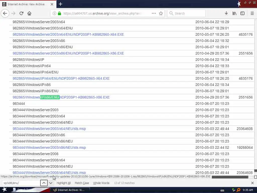
Task: Open WindowsServer2003 x86 NDP20SP1-KB982865-X86.EXE link
Action: pos(68,53)
